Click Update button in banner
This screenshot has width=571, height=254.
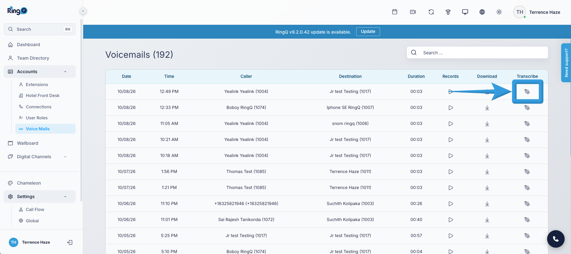pyautogui.click(x=368, y=32)
